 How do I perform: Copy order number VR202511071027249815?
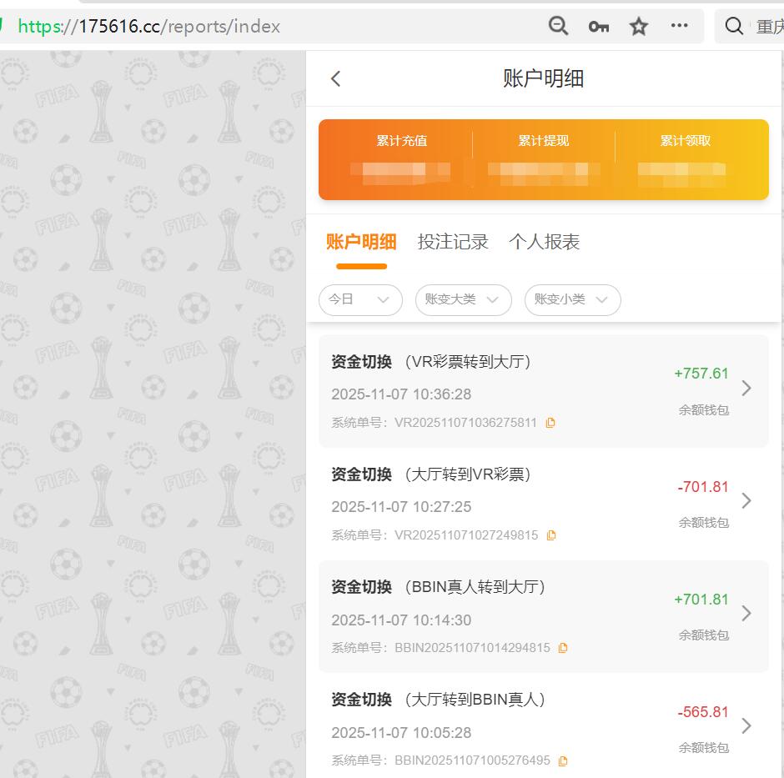[x=551, y=535]
